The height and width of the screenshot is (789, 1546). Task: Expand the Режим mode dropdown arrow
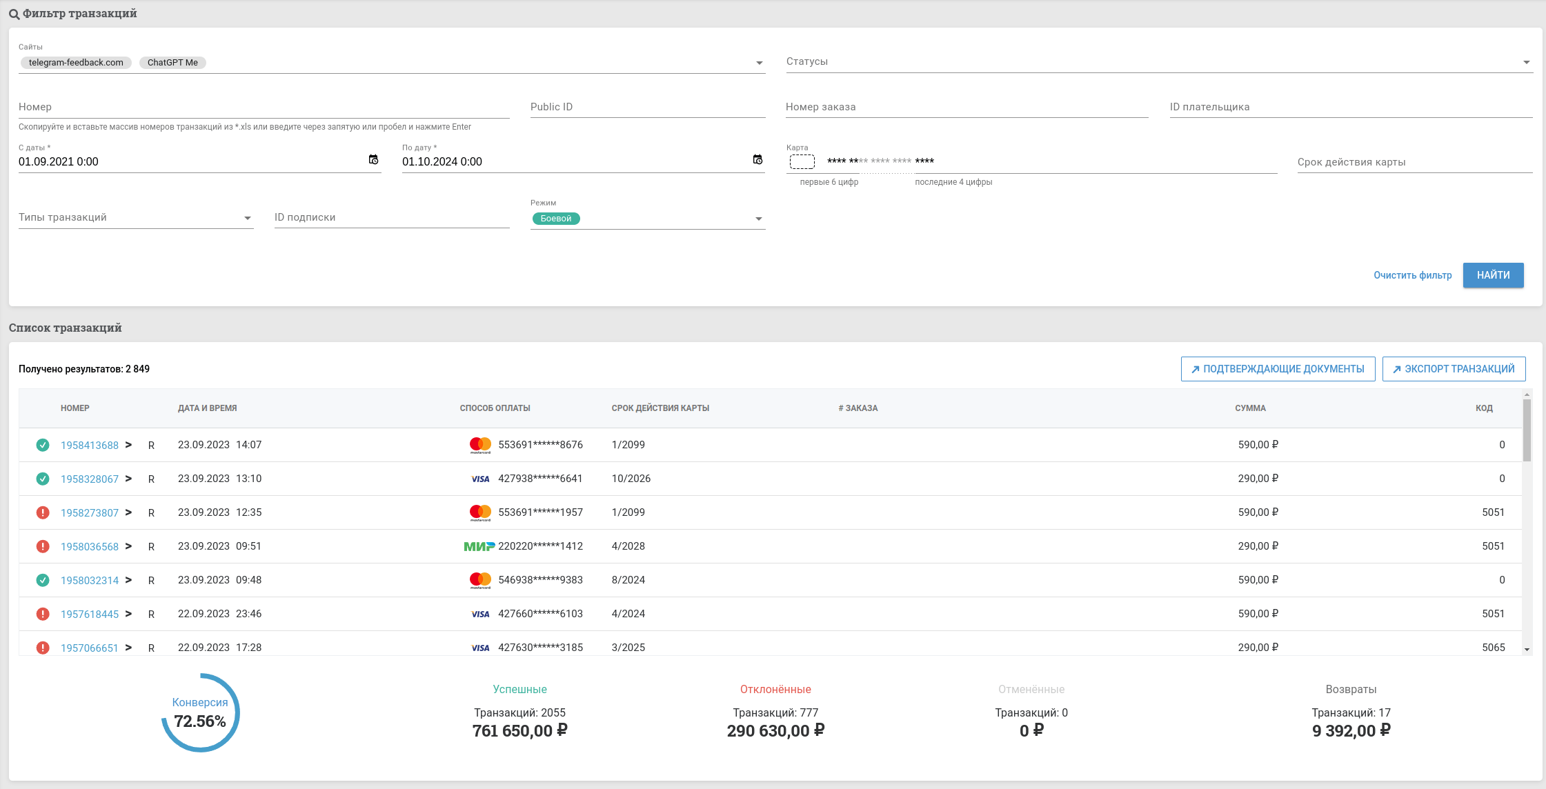[758, 219]
